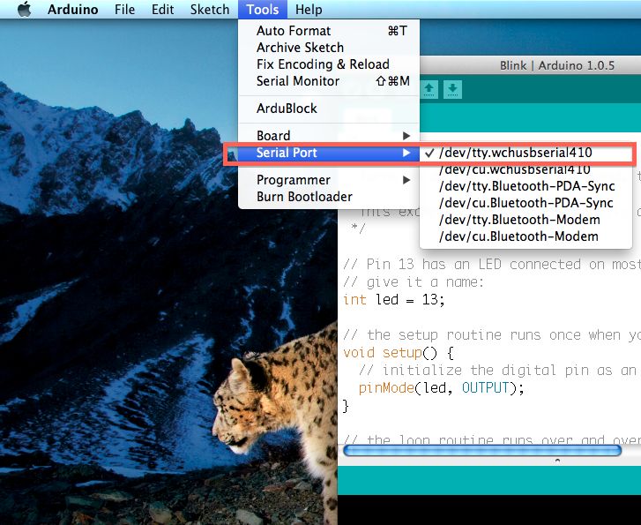641x525 pixels.
Task: Select port /dev/tty.Bluetooth-PDA-Sync
Action: pyautogui.click(x=525, y=186)
